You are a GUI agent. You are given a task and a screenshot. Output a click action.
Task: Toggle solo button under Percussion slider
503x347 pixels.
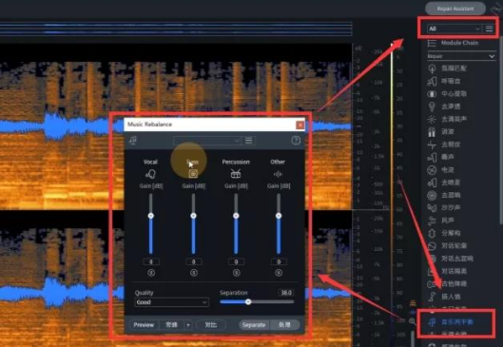(236, 273)
